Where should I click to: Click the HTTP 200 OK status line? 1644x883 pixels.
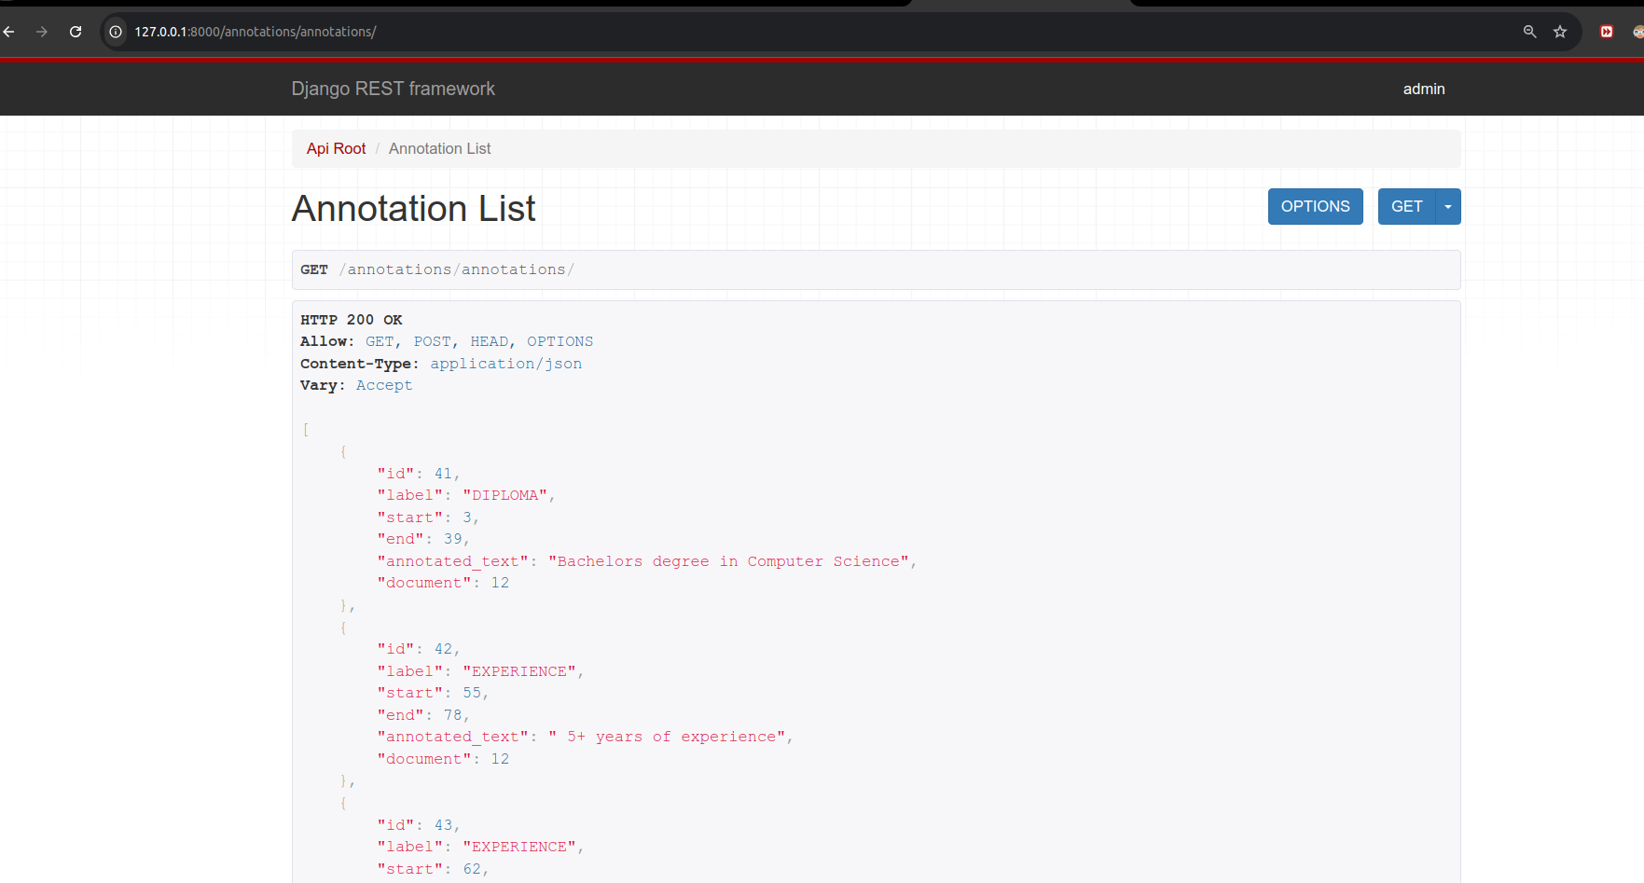click(x=351, y=320)
